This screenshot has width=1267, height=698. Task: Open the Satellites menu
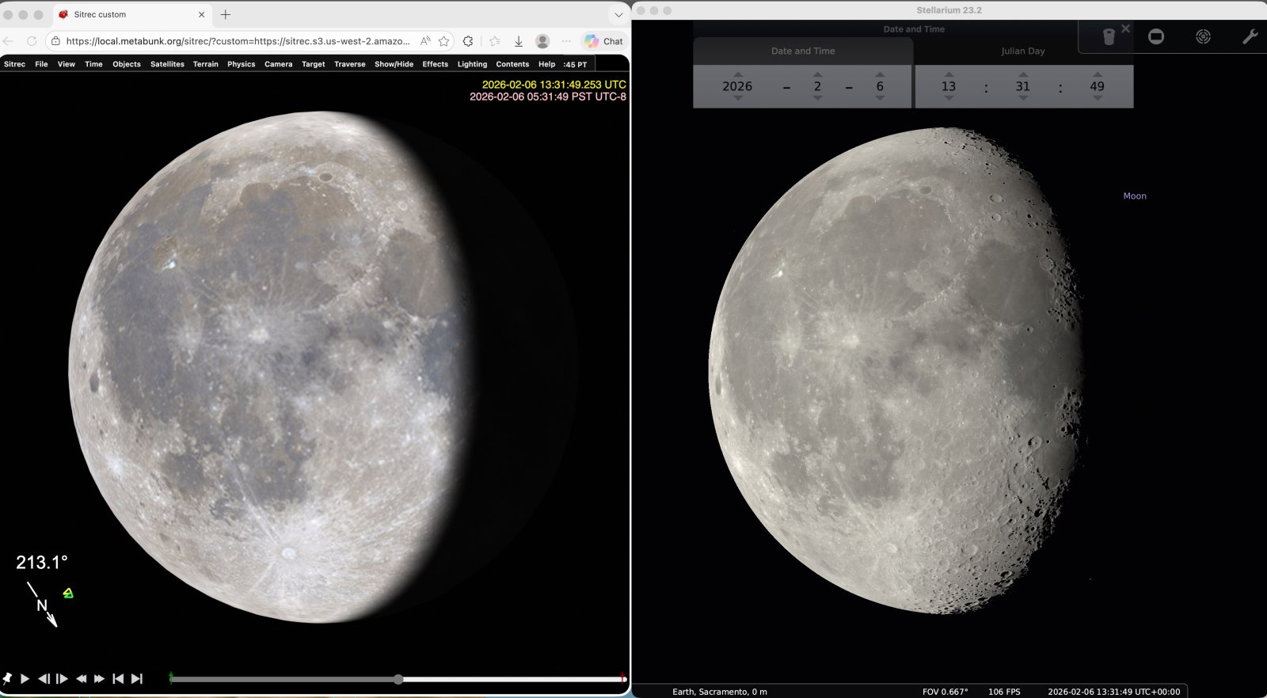pyautogui.click(x=167, y=64)
